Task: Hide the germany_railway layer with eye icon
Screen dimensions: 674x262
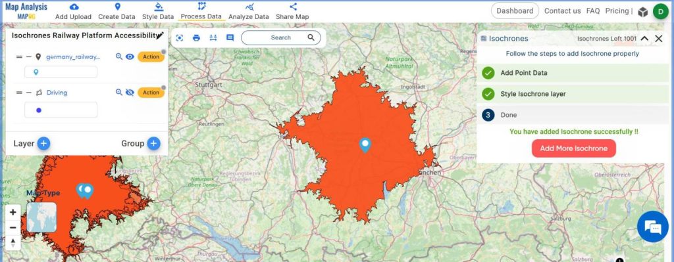Action: click(x=130, y=56)
